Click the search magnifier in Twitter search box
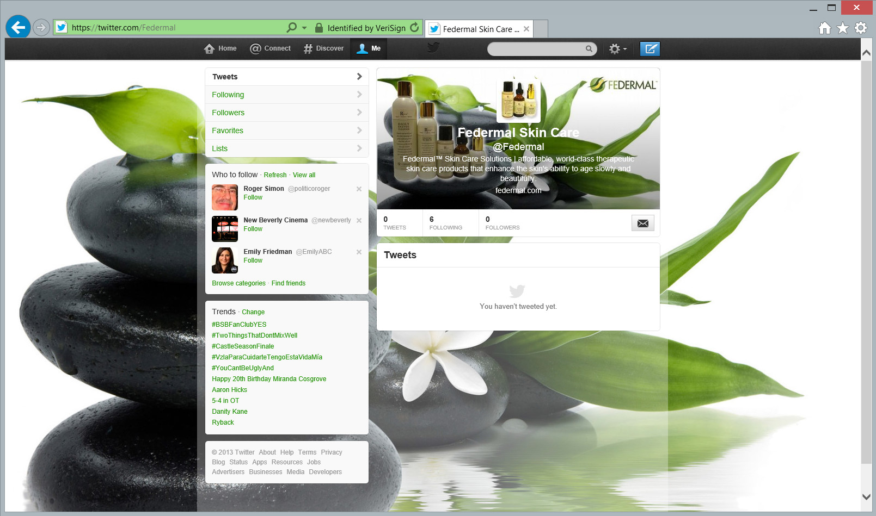The width and height of the screenshot is (876, 516). [x=589, y=49]
